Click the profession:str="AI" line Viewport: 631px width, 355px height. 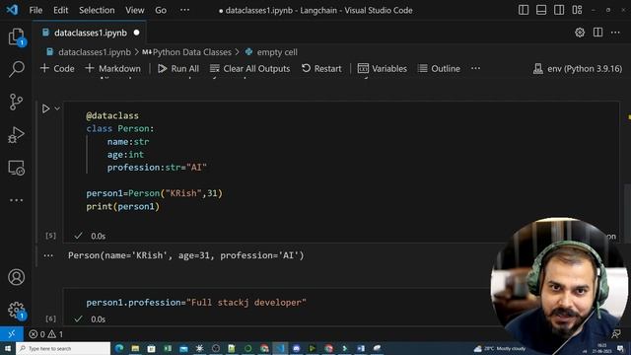(157, 168)
